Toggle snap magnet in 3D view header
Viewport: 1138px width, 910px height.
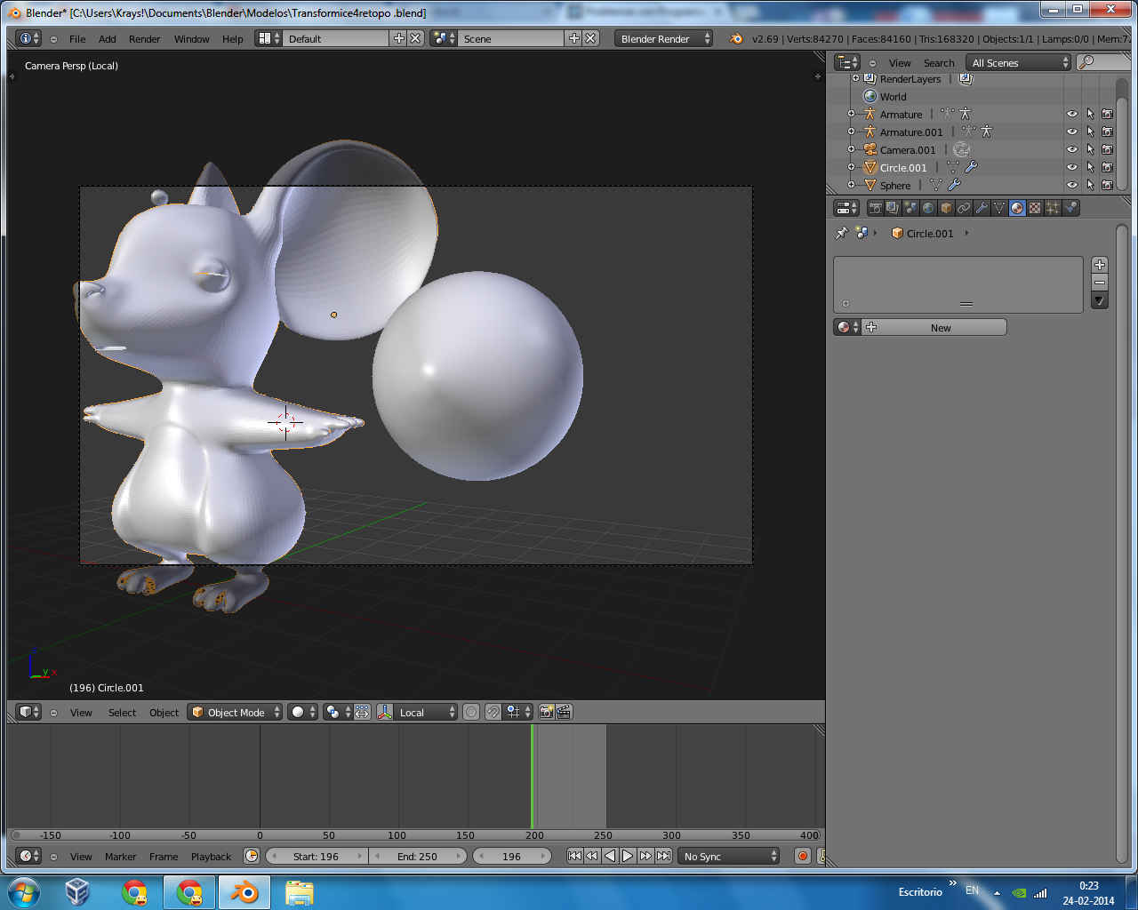click(493, 712)
